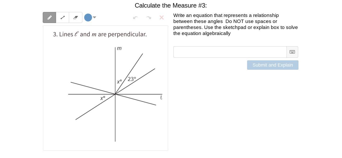Click the lower-left x° angle label

tap(103, 98)
